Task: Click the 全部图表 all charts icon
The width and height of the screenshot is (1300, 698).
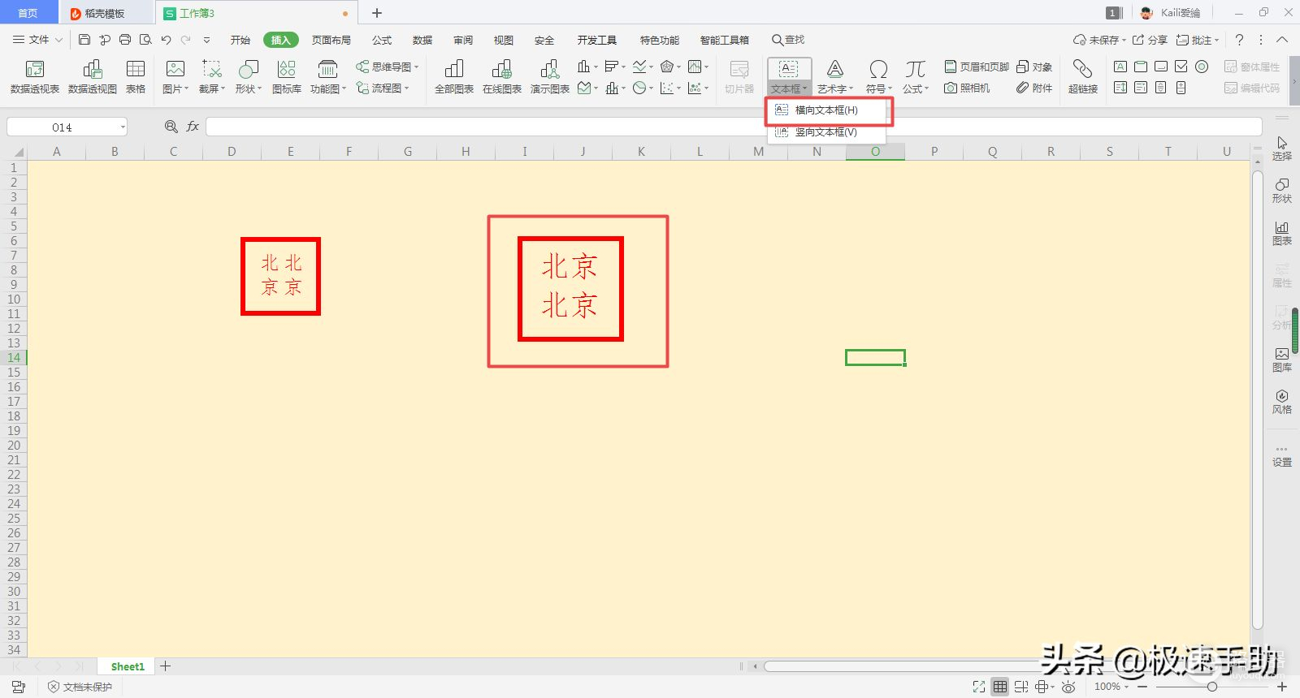Action: pyautogui.click(x=453, y=76)
